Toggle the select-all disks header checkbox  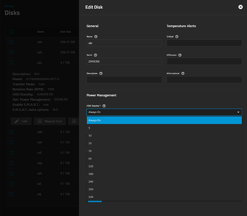[11, 32]
